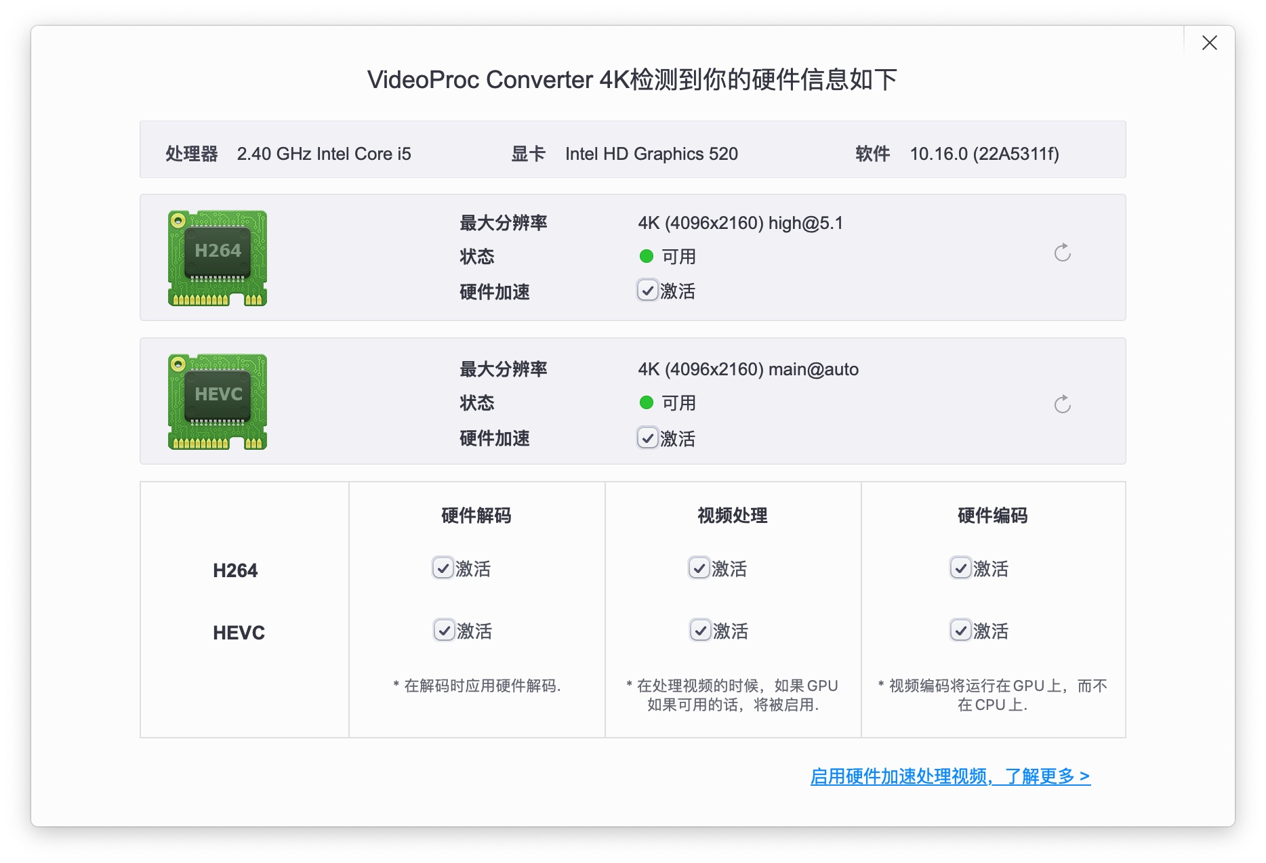The image size is (1266, 863).
Task: Click the green status dot for H264
Action: (x=646, y=256)
